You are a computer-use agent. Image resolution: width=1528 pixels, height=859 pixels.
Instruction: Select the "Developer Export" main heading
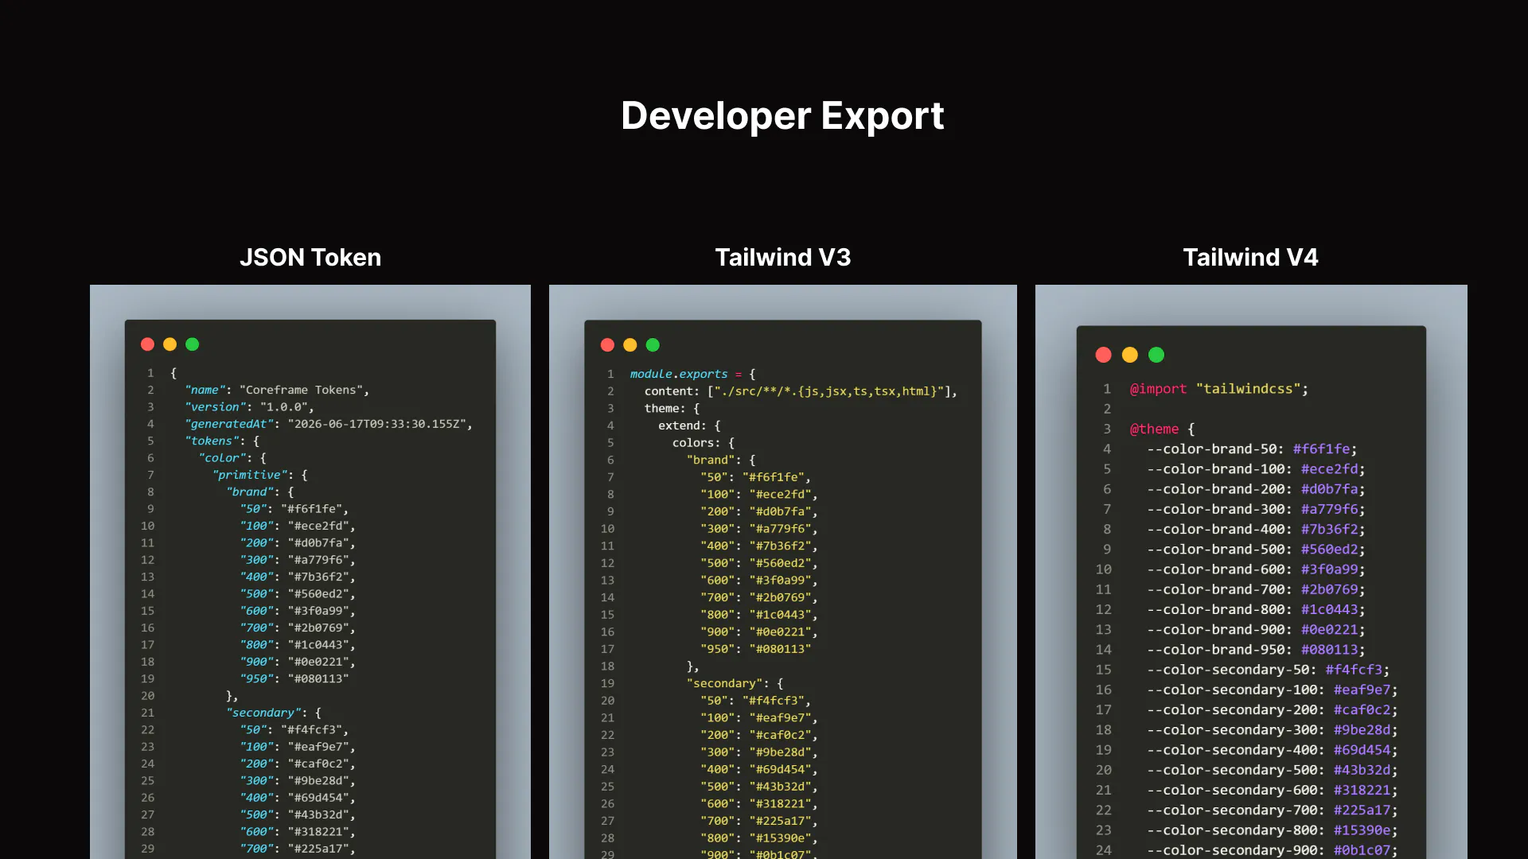pos(782,116)
